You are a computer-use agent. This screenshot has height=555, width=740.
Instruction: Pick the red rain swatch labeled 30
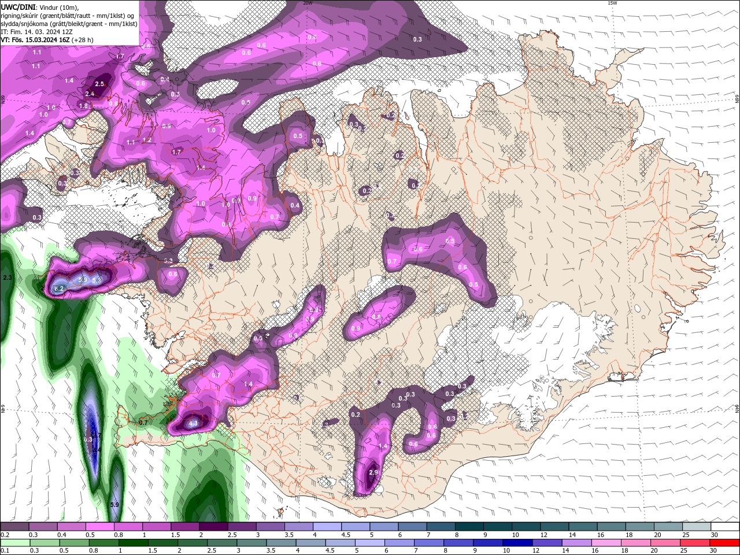[724, 542]
